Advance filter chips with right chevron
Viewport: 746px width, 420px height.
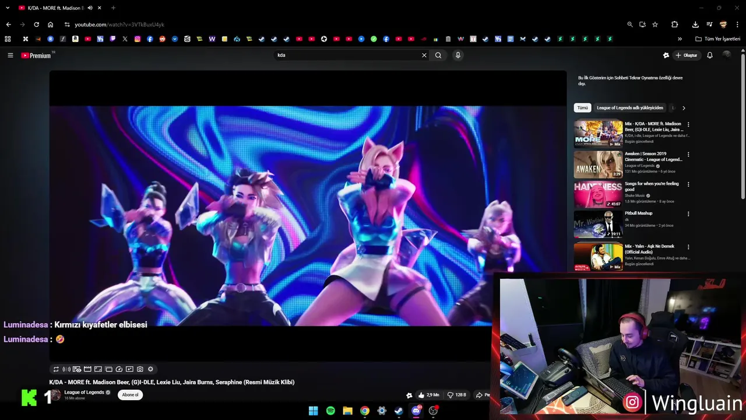coord(684,108)
